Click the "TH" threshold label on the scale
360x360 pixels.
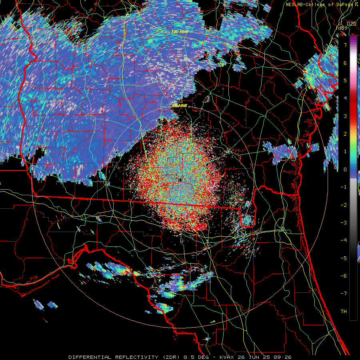click(344, 312)
